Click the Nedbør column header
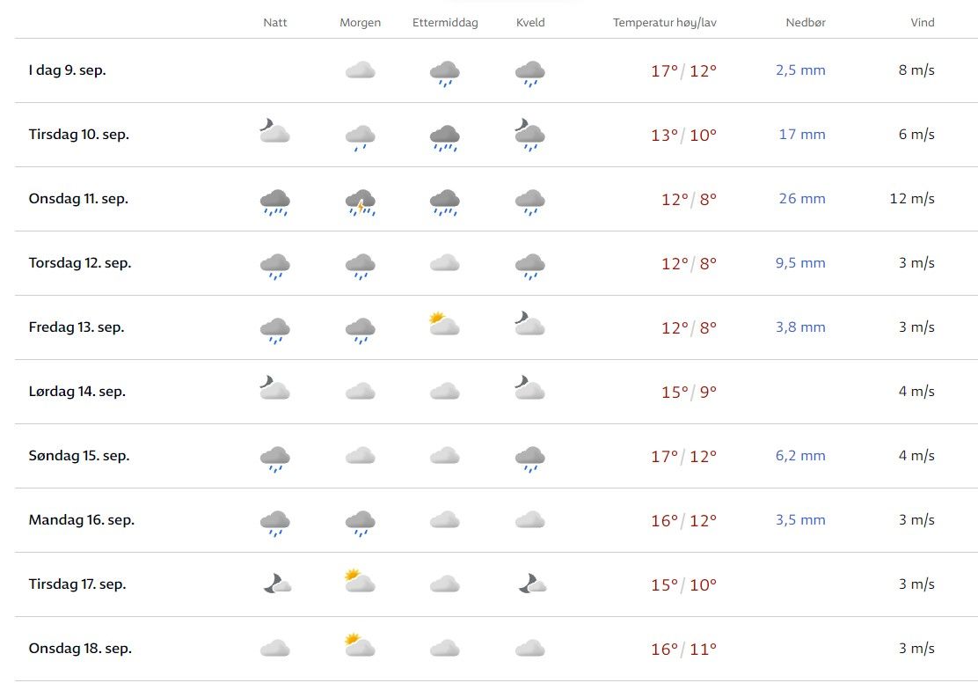This screenshot has height=683, width=978. (805, 23)
